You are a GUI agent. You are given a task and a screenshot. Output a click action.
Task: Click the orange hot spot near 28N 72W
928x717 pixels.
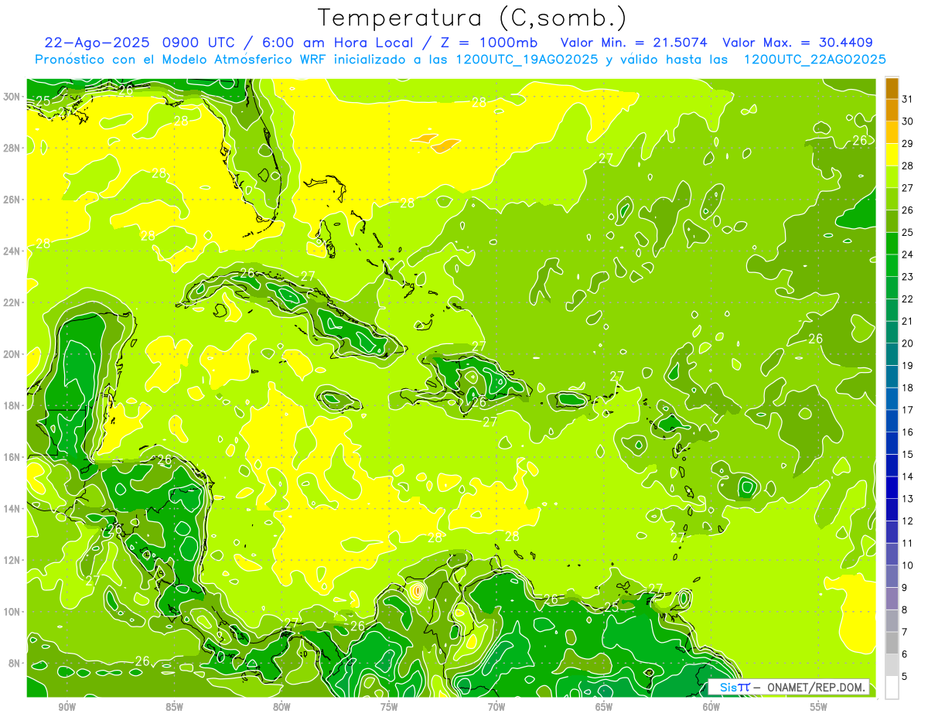pos(445,145)
